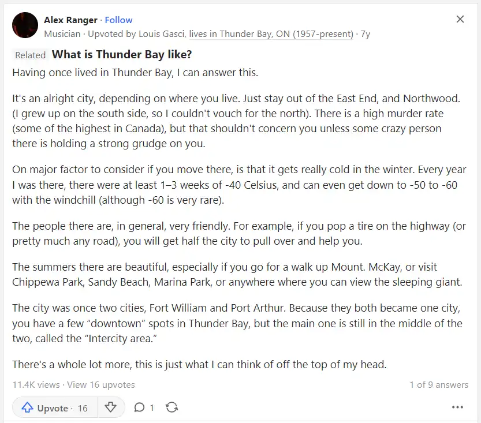Image resolution: width=481 pixels, height=423 pixels.
Task: Click the 'Related' tag label
Action: [31, 55]
